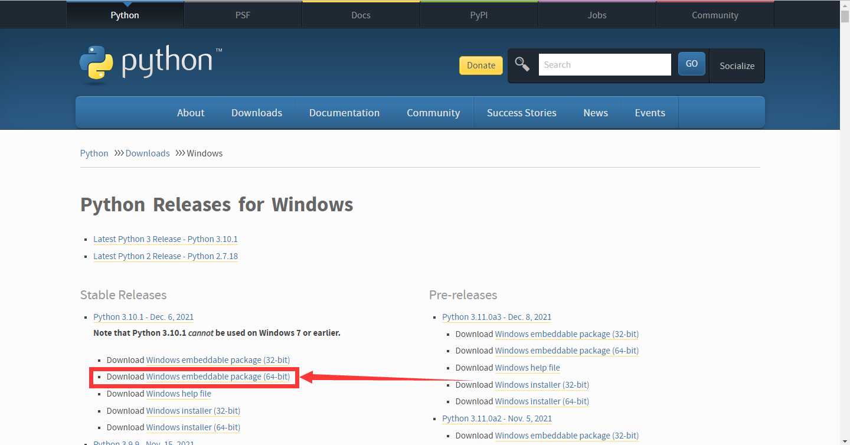Viewport: 850px width, 445px height.
Task: Click the Pre-releases heading
Action: tap(463, 295)
